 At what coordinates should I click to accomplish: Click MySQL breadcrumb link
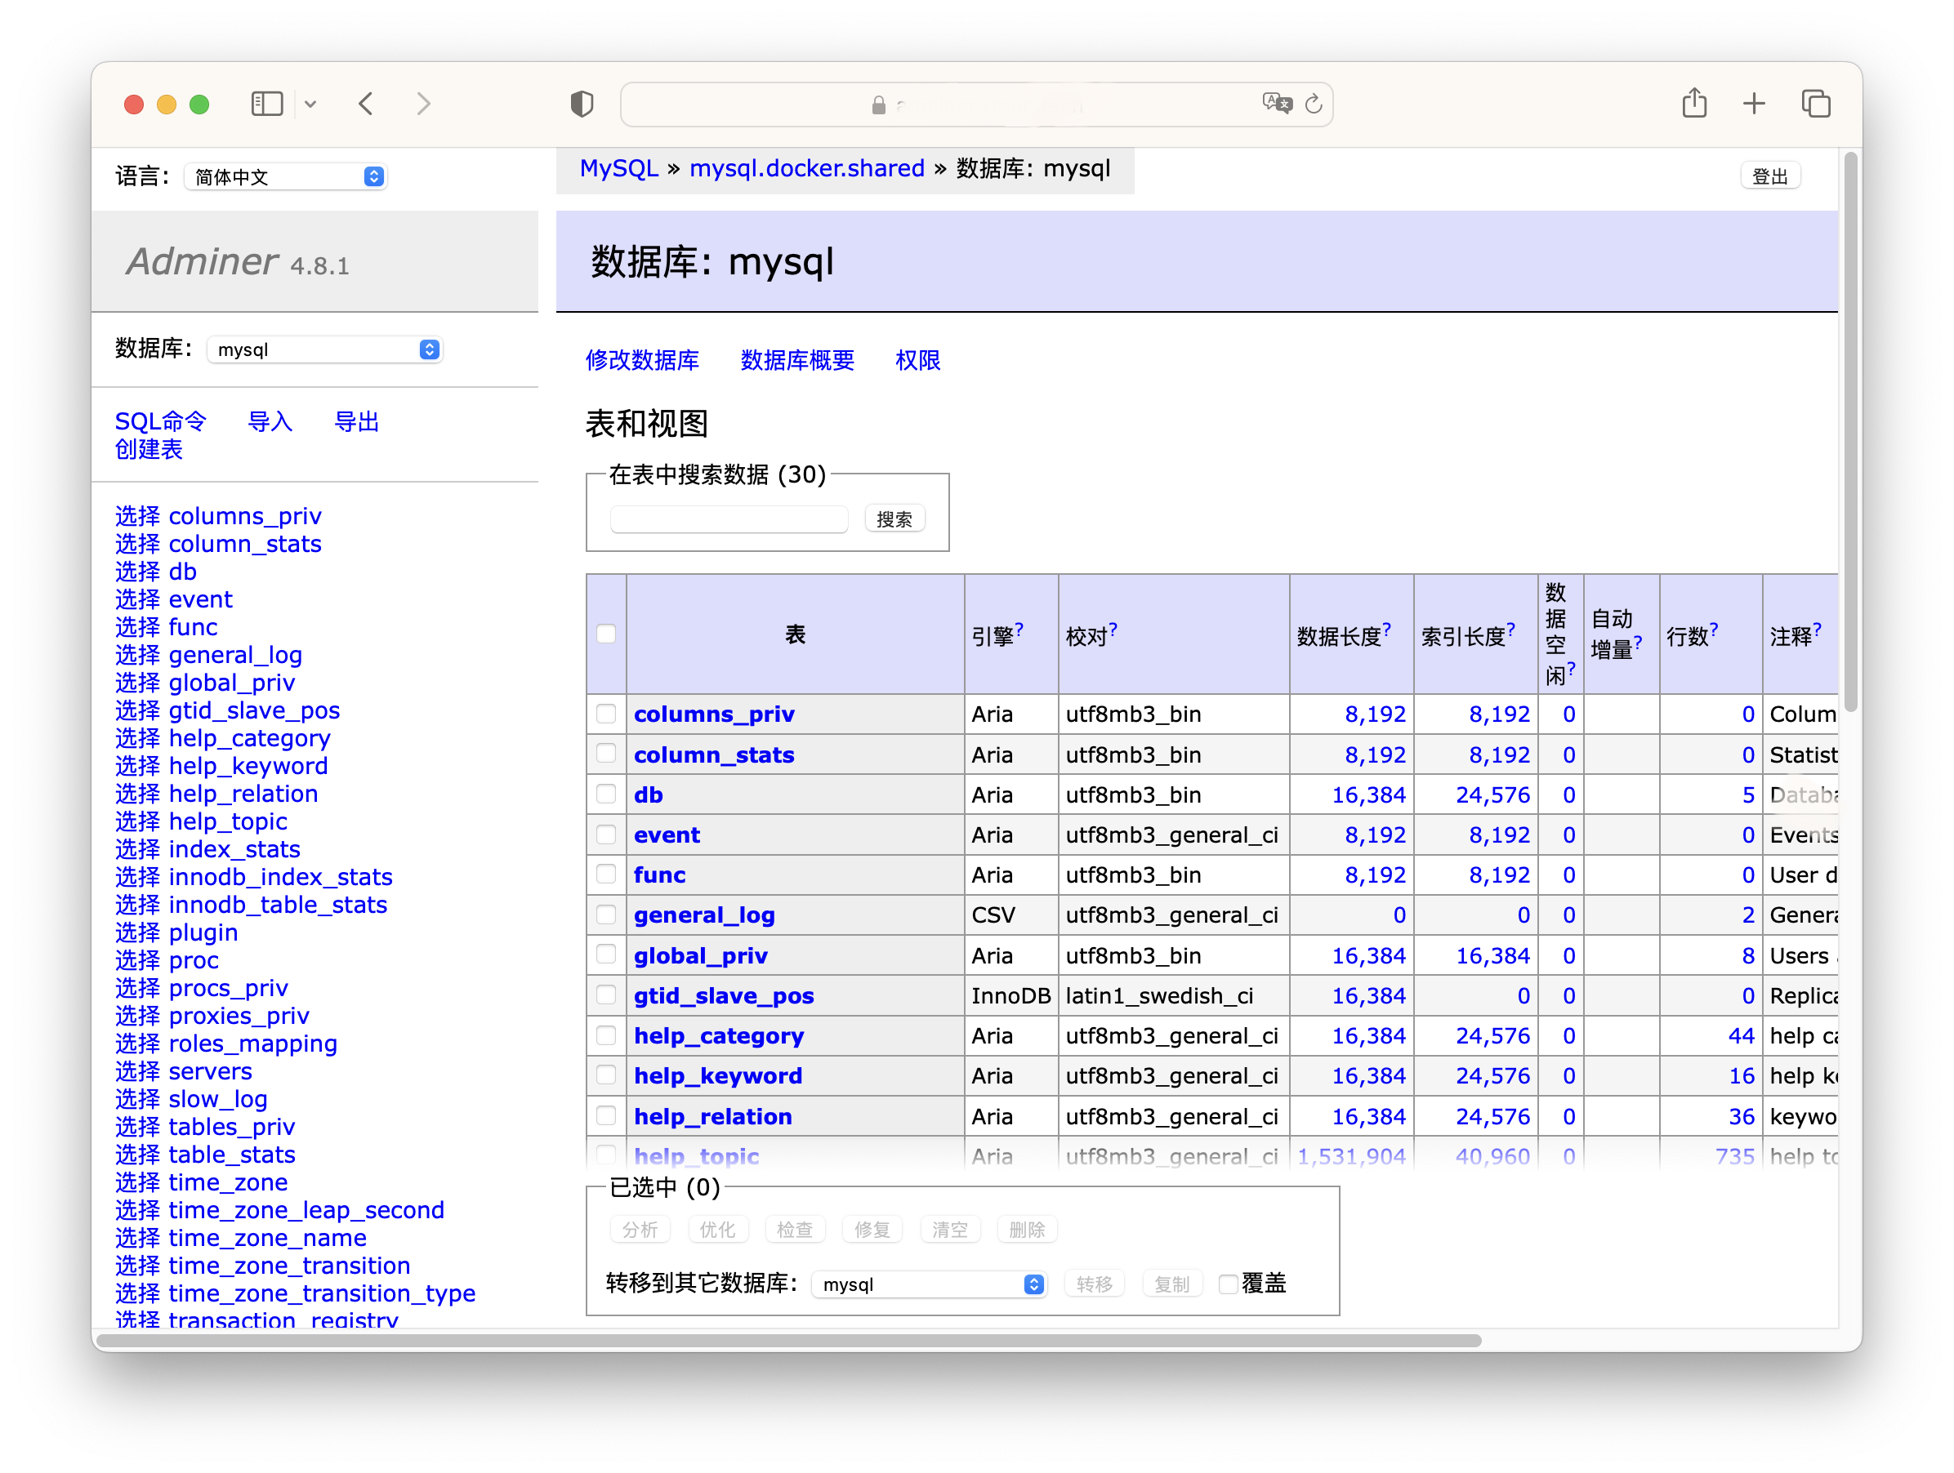[x=619, y=169]
